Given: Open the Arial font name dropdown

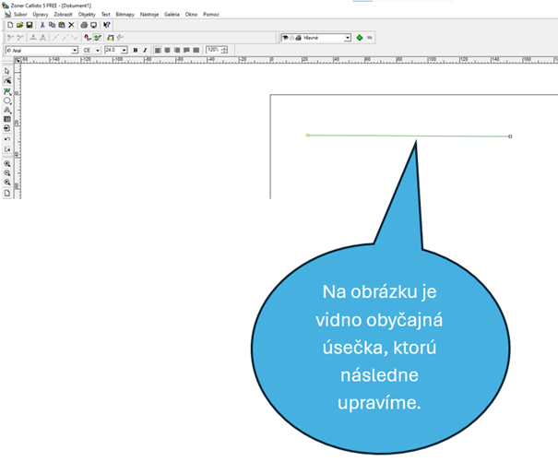Looking at the screenshot, I should click(x=75, y=50).
